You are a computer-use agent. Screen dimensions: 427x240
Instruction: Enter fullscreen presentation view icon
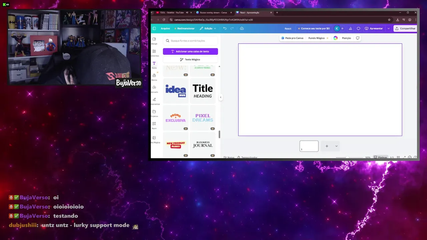point(404,157)
